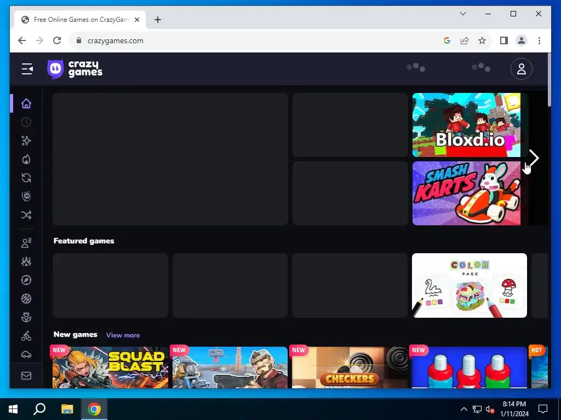Click View more link for New games
Viewport: 561px width, 420px height.
tap(123, 335)
